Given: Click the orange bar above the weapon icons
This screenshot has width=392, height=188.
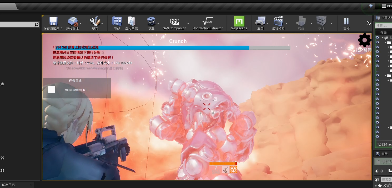Looking at the screenshot, I should (223, 164).
